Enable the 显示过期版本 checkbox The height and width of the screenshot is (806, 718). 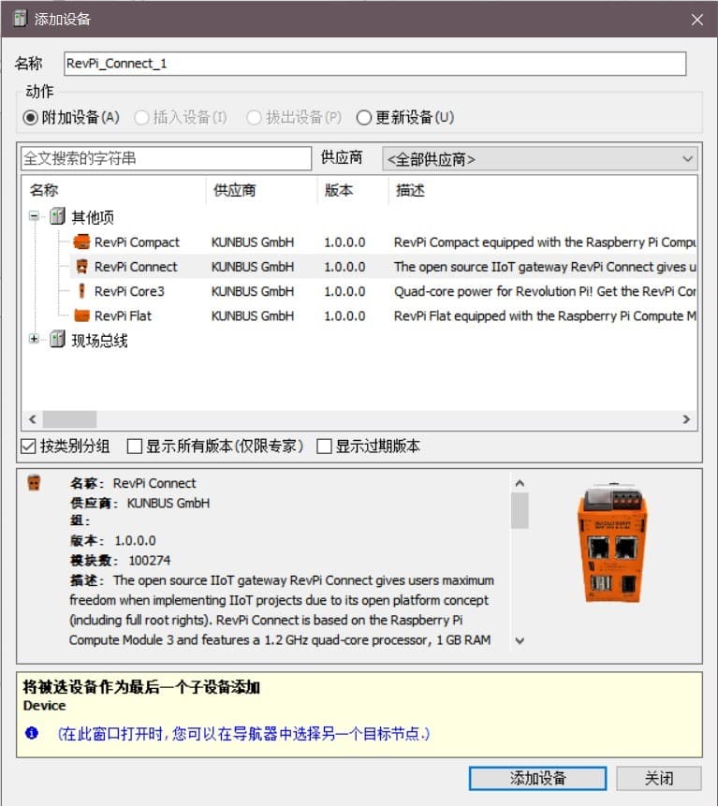coord(325,447)
